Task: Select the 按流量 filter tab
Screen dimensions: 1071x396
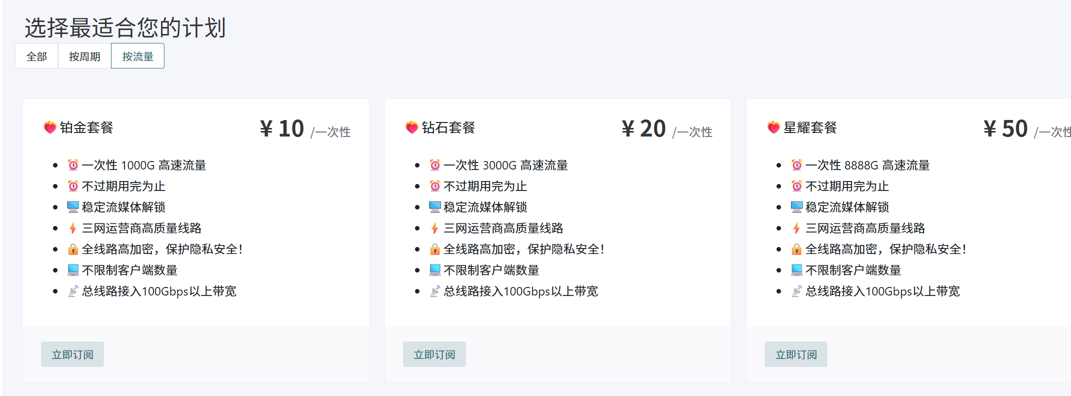Action: click(x=137, y=56)
